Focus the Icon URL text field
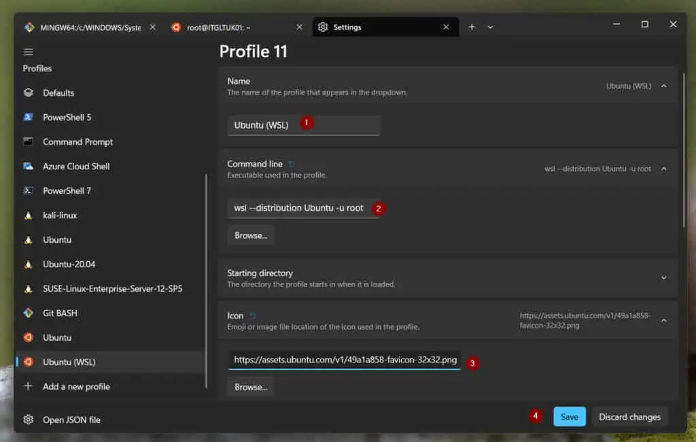Image resolution: width=696 pixels, height=442 pixels. [345, 360]
